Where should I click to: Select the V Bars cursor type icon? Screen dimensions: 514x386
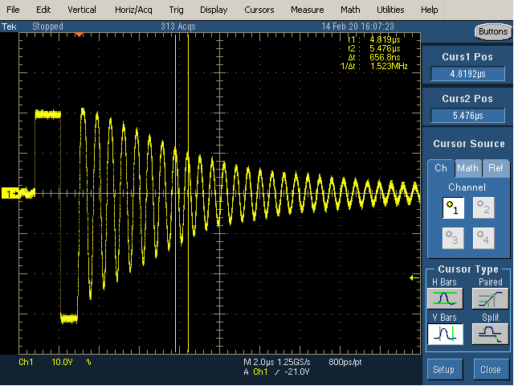point(445,334)
